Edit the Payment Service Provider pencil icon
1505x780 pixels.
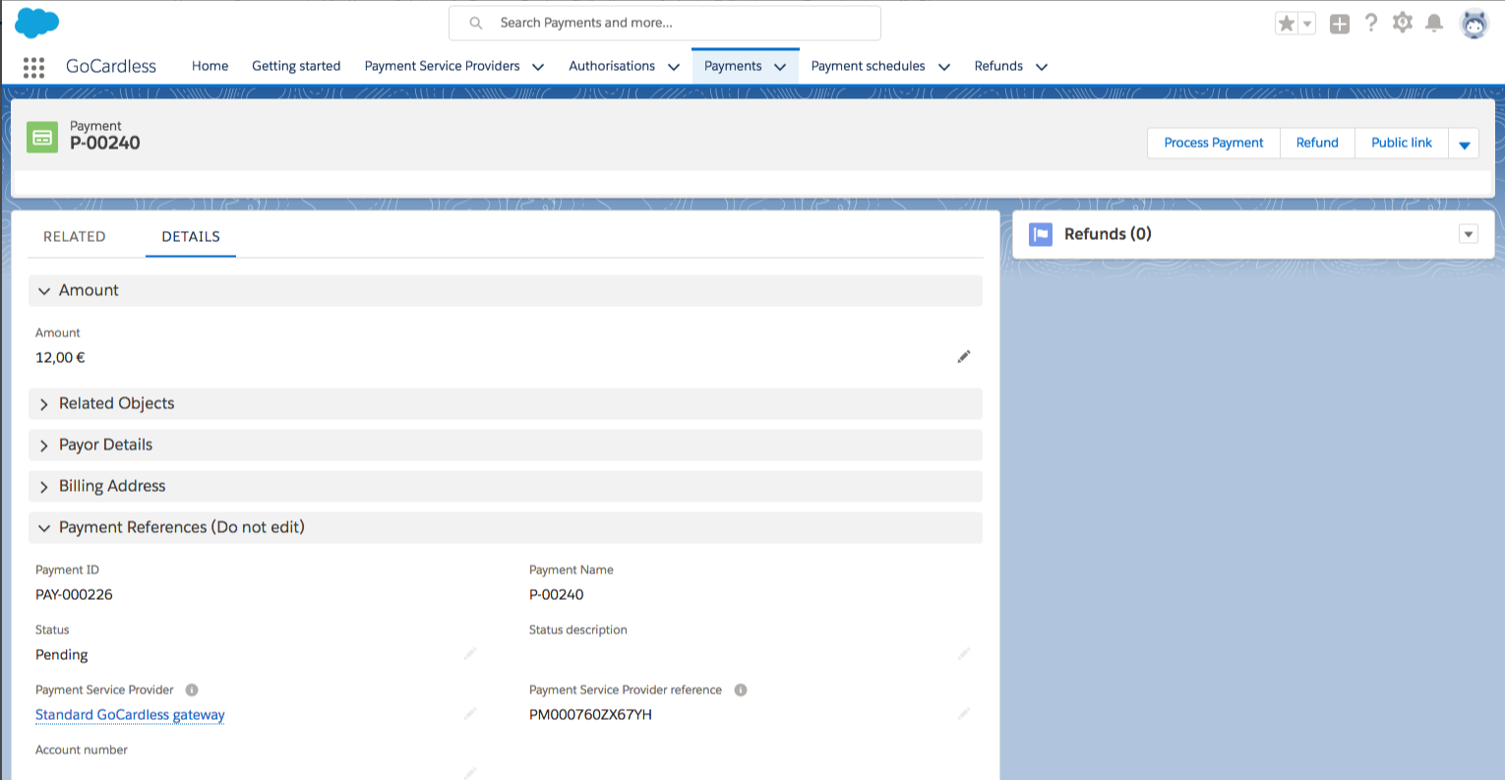coord(470,713)
